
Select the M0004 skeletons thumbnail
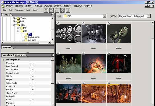click(69, 63)
